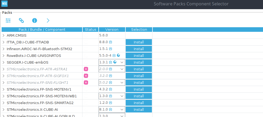Install X-CUBE-AI pack

point(139,109)
